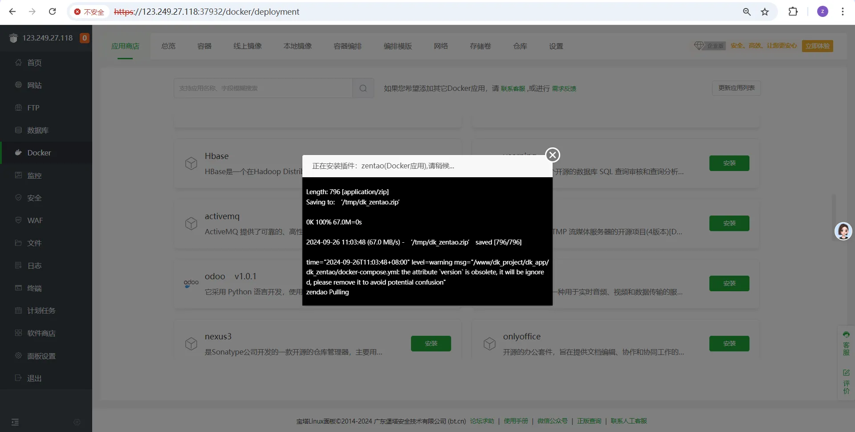Click the activemq app cube icon
The width and height of the screenshot is (855, 432).
click(191, 224)
